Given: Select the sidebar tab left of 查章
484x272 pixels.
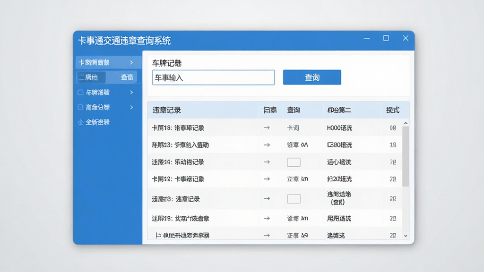Looking at the screenshot, I should (91, 77).
